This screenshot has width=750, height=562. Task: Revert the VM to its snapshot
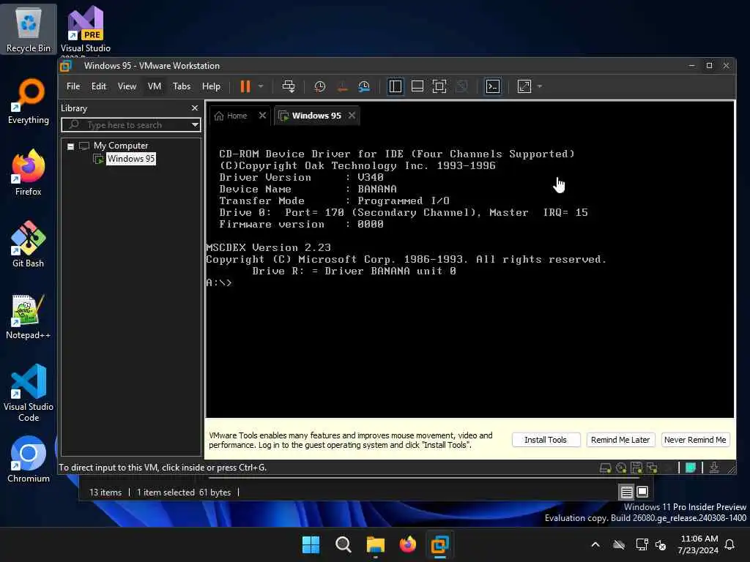pos(342,86)
